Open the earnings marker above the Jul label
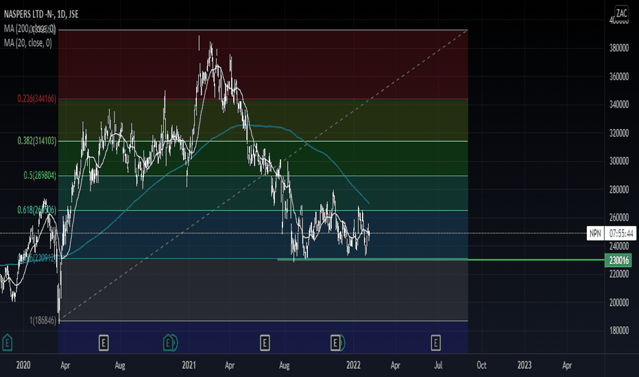This screenshot has width=639, height=377. (x=435, y=343)
